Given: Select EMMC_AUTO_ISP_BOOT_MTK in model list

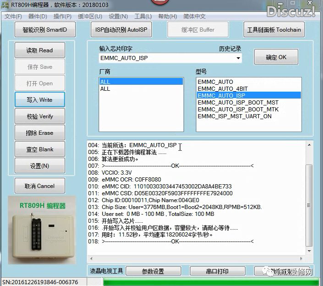Looking at the screenshot, I should (x=238, y=110).
